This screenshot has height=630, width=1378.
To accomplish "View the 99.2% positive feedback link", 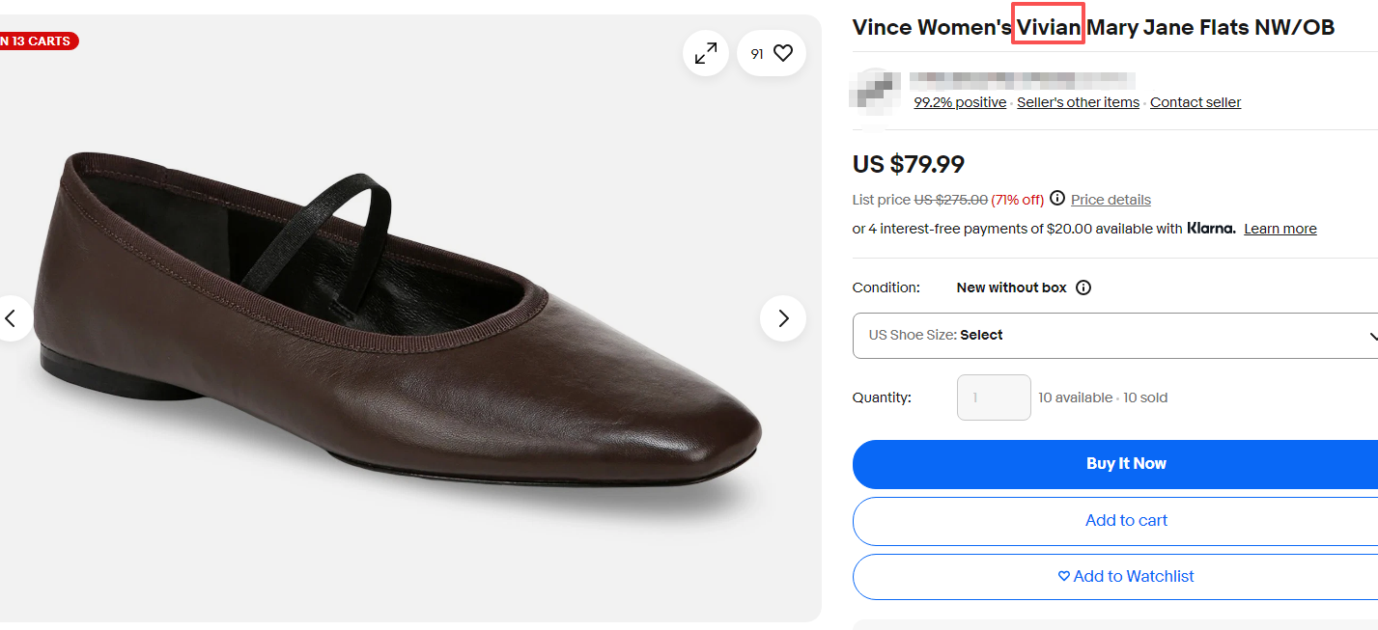I will [x=960, y=102].
